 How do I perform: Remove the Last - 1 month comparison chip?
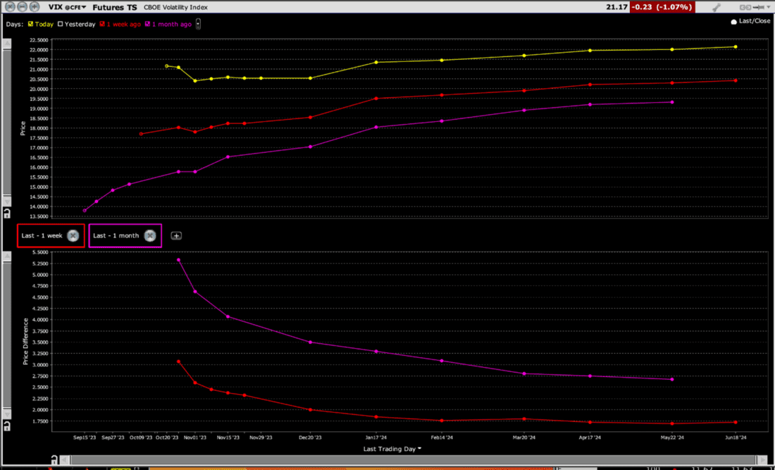[149, 236]
